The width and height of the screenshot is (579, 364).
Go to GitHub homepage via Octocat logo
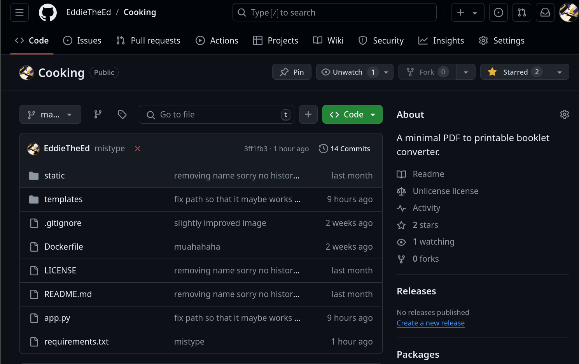point(48,12)
